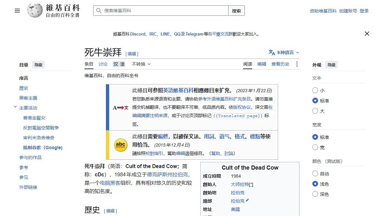Edit the 歷史 section link

[110, 211]
